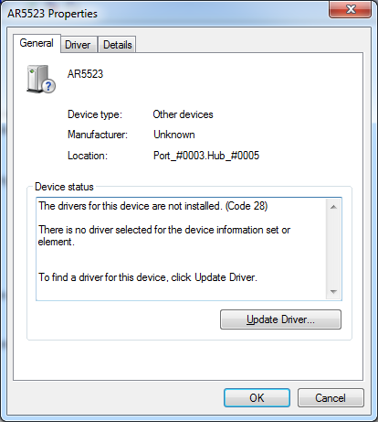Click 'There is no driver selected' message line

pos(164,235)
